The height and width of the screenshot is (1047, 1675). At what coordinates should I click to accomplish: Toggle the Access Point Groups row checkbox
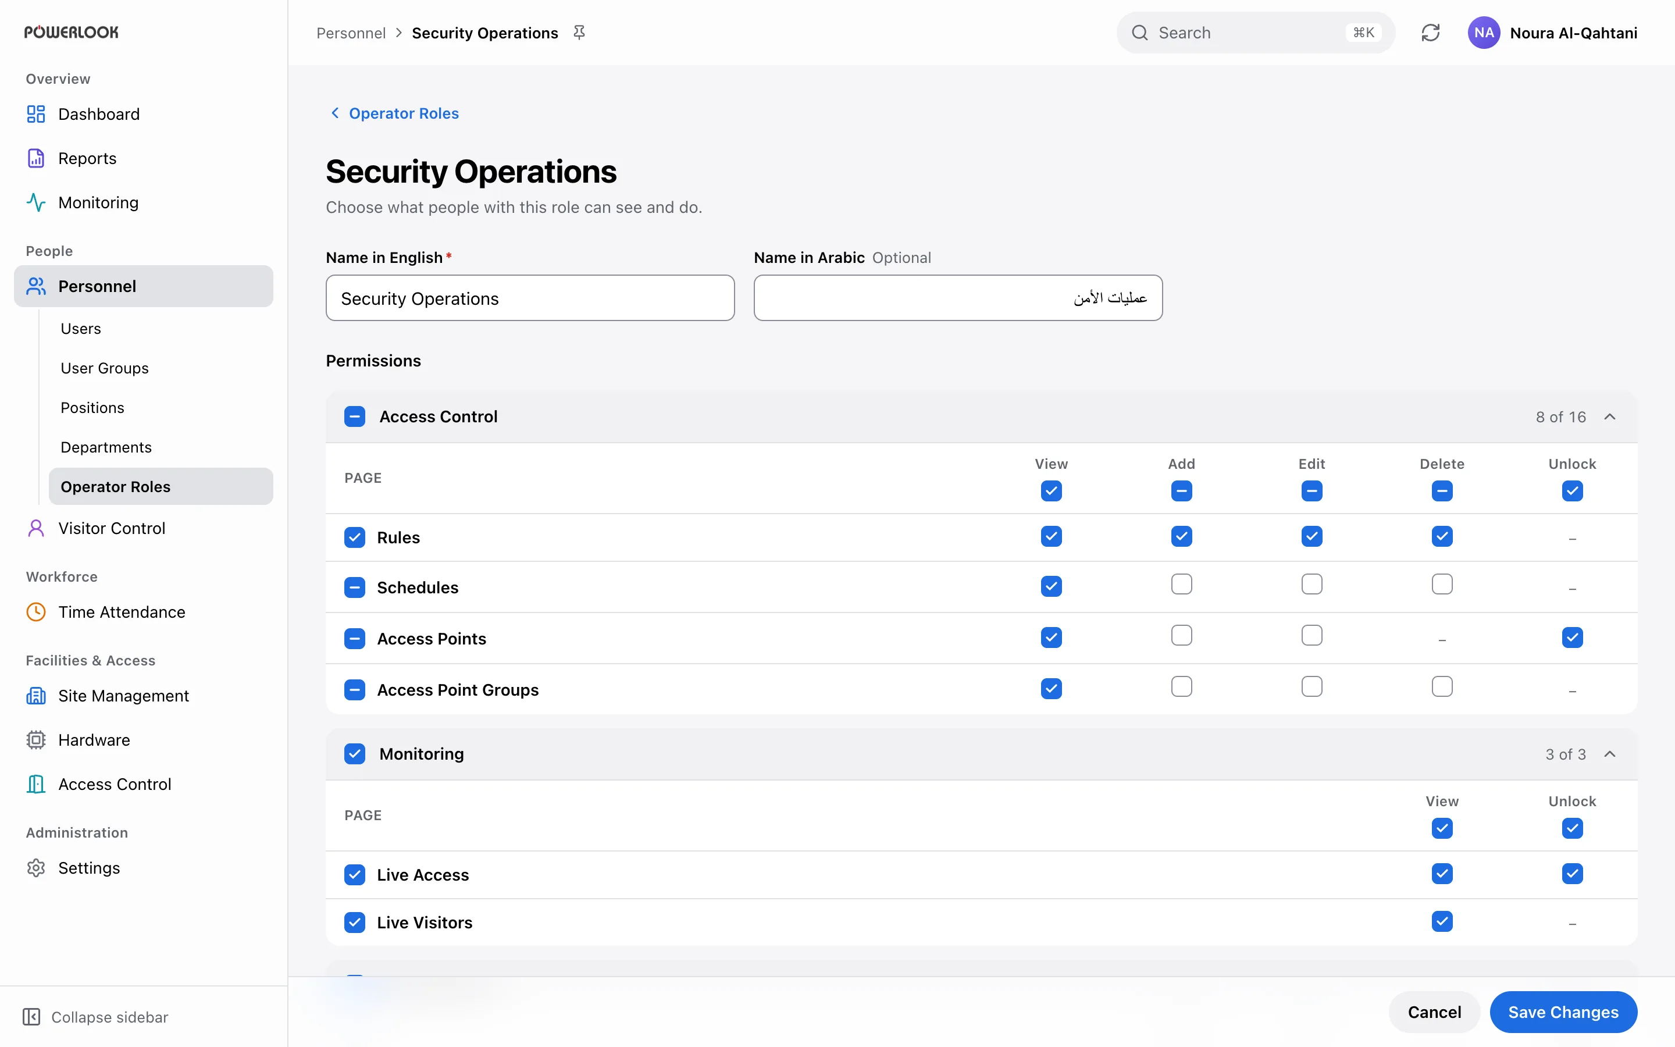point(355,690)
